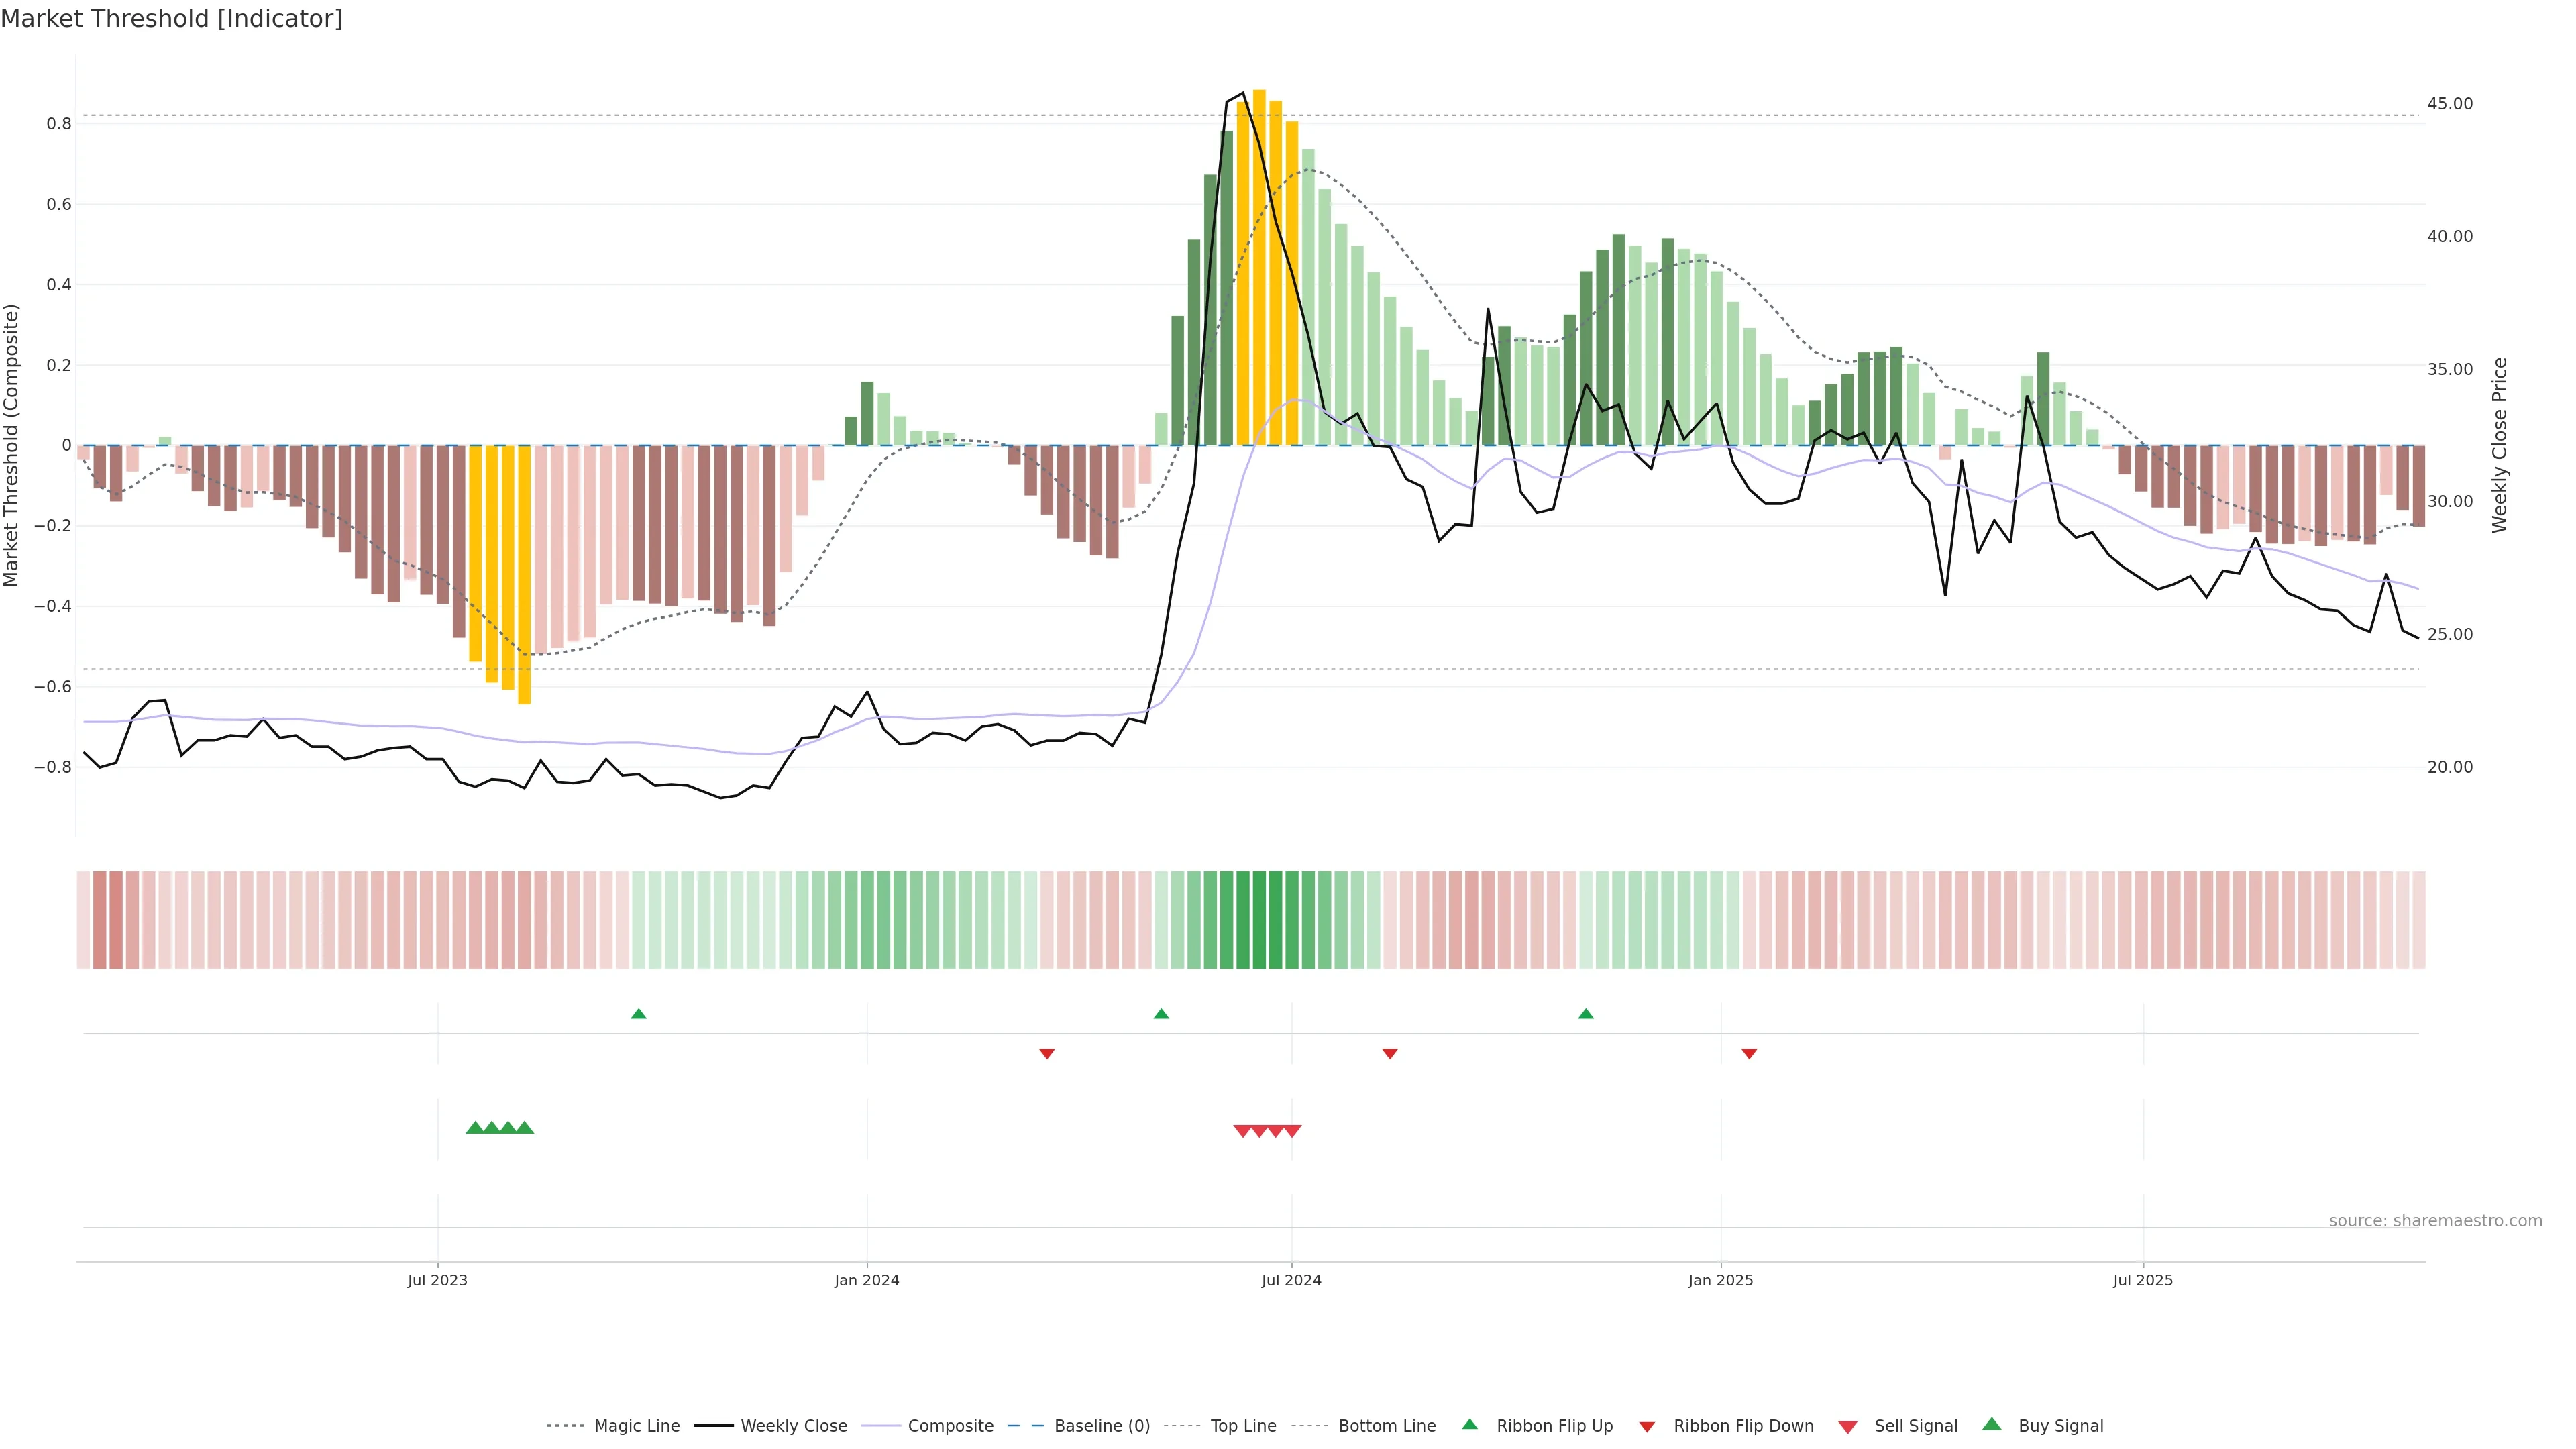Click the ribbon flip up marker near Jan 2025
Viewport: 2576px width, 1449px height.
pos(1585,1014)
